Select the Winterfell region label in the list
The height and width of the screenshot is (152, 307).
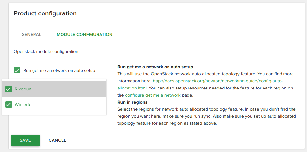(24, 105)
